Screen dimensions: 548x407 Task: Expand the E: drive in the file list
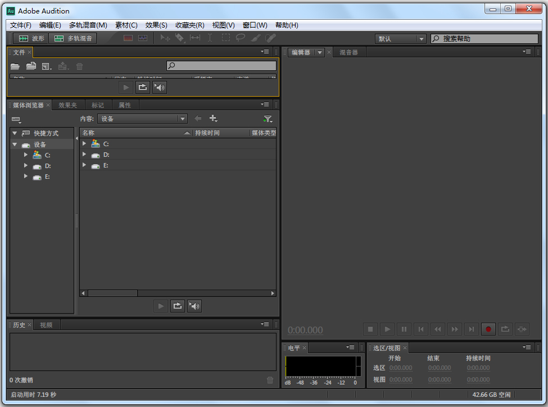pos(84,165)
